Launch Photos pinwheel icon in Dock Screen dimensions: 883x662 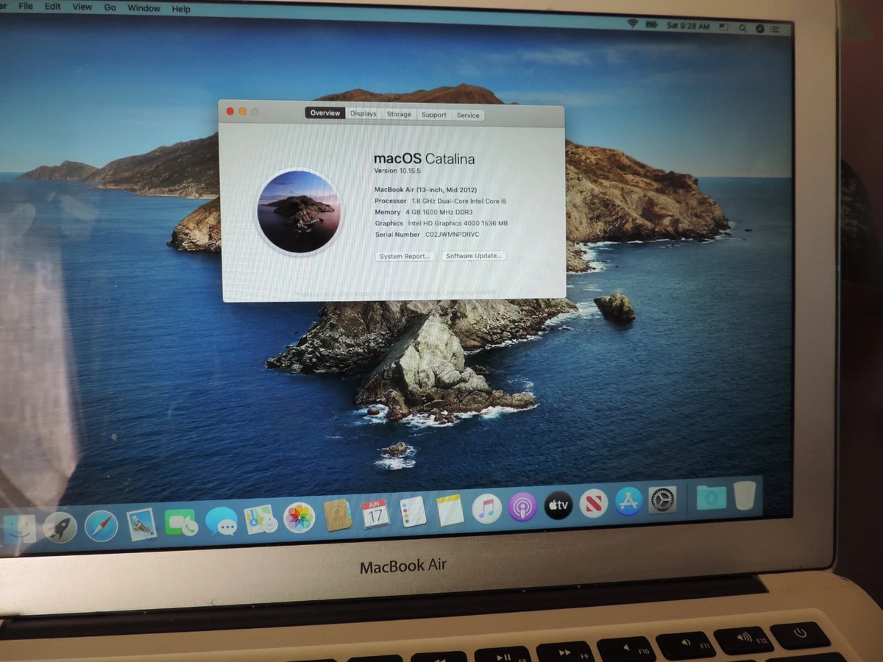click(x=299, y=517)
